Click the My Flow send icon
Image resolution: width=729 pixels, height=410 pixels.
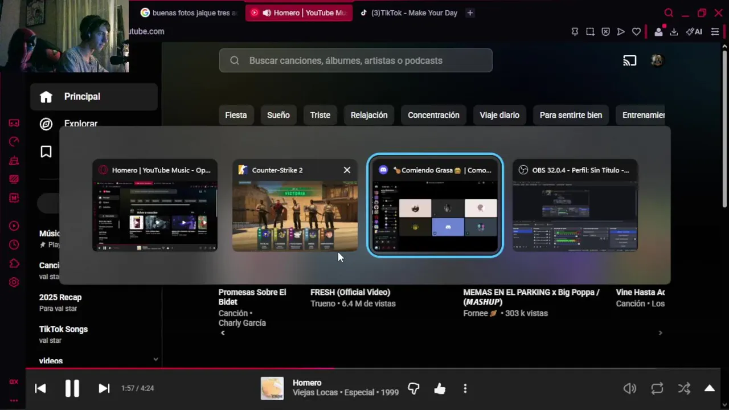coord(621,32)
